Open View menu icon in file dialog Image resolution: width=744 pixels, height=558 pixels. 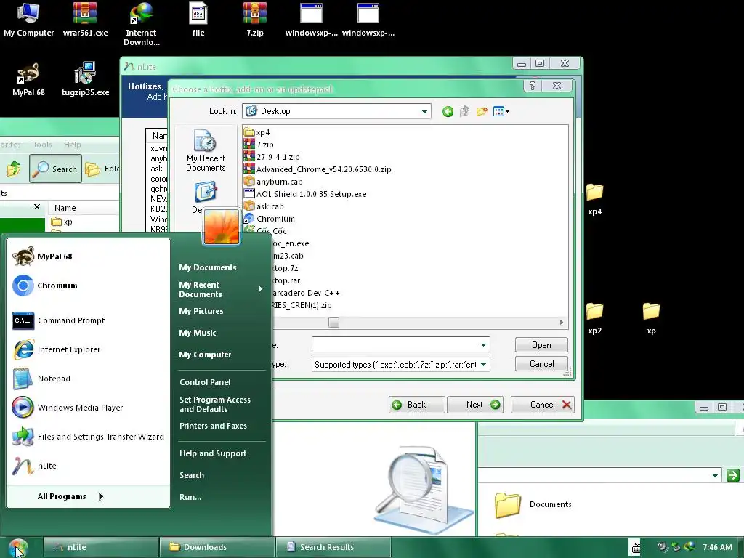[501, 111]
